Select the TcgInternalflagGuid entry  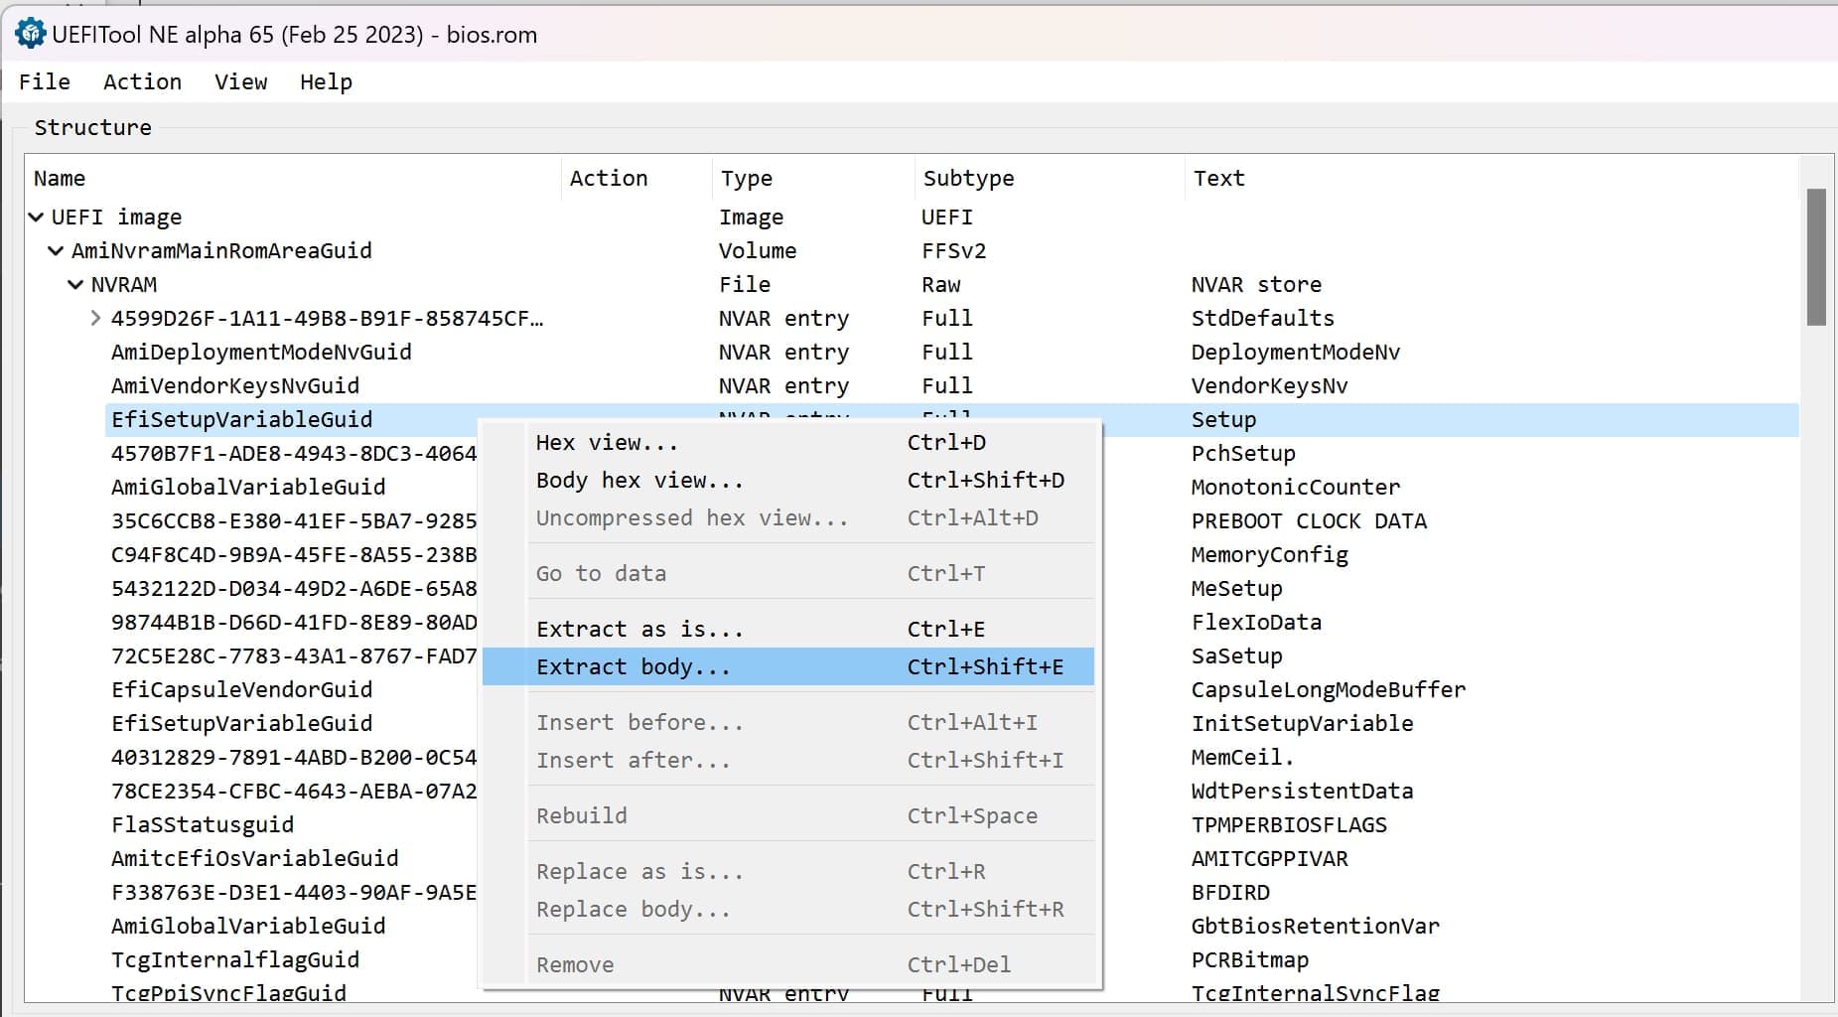pos(235,959)
